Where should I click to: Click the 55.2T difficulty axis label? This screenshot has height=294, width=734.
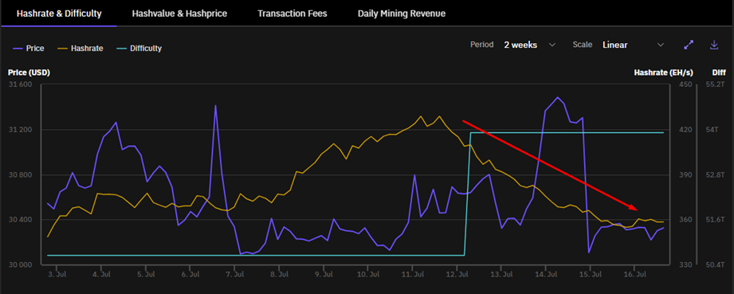pos(715,84)
